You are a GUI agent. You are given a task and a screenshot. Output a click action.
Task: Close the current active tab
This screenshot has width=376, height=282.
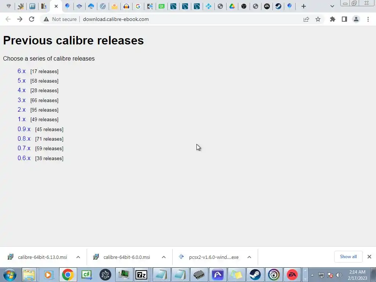pos(56,6)
